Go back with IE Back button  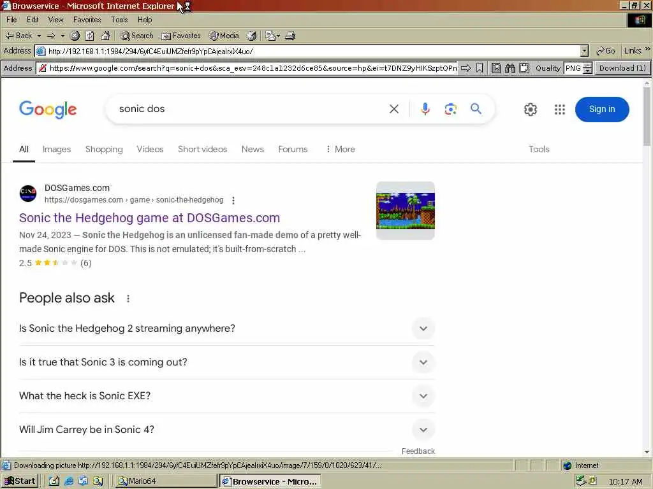coord(18,36)
